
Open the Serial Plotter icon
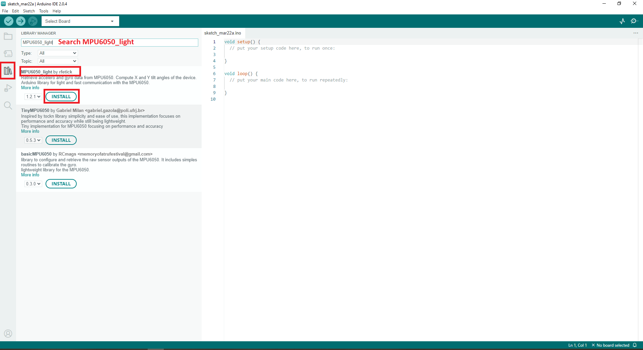click(x=622, y=21)
